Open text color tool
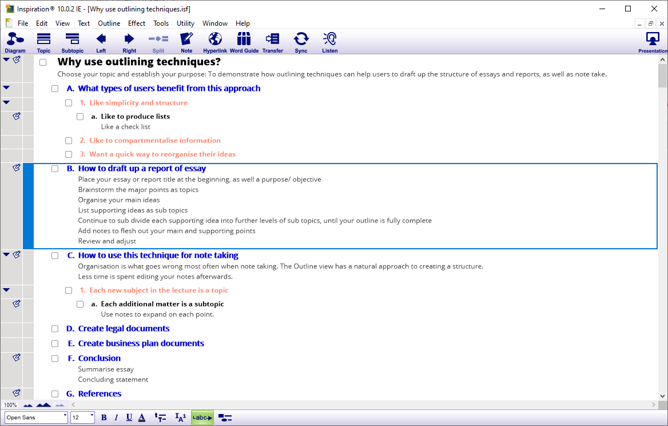Image resolution: width=668 pixels, height=426 pixels. pos(142,417)
